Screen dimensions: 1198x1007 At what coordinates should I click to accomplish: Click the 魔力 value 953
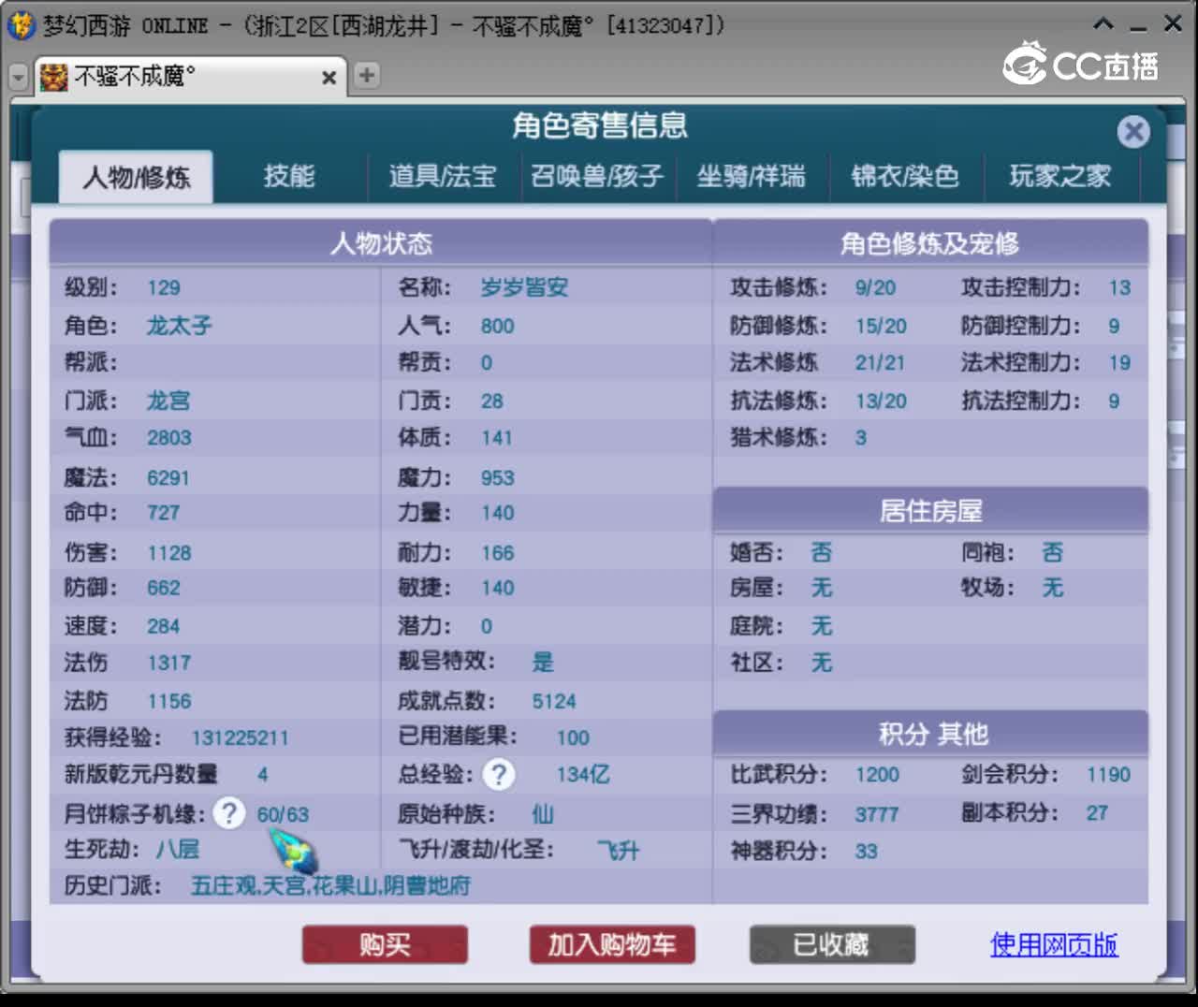[498, 478]
